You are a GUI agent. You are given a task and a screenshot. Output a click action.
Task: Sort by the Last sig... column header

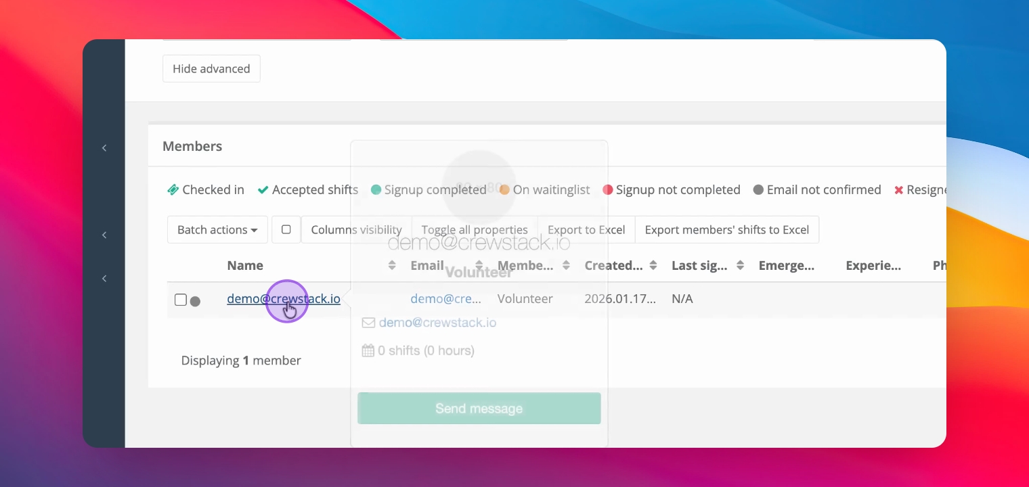point(699,265)
